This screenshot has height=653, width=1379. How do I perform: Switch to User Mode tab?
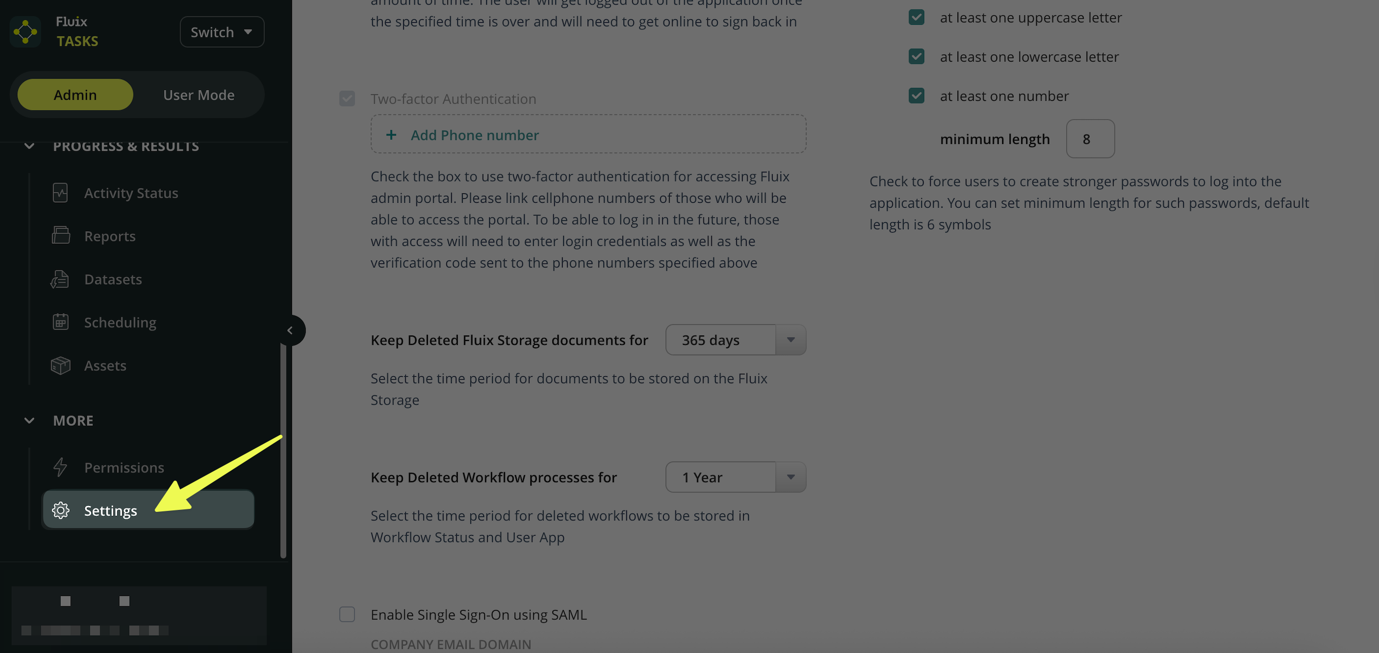tap(199, 95)
